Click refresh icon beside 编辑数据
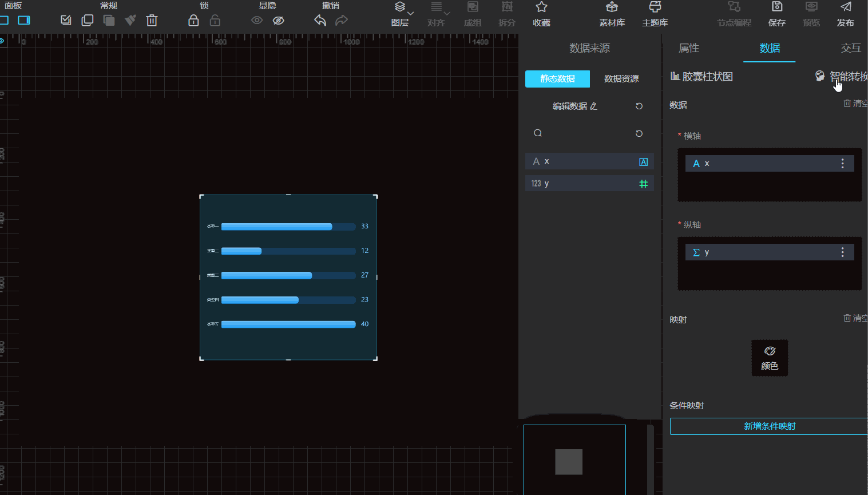The width and height of the screenshot is (868, 495). (639, 106)
